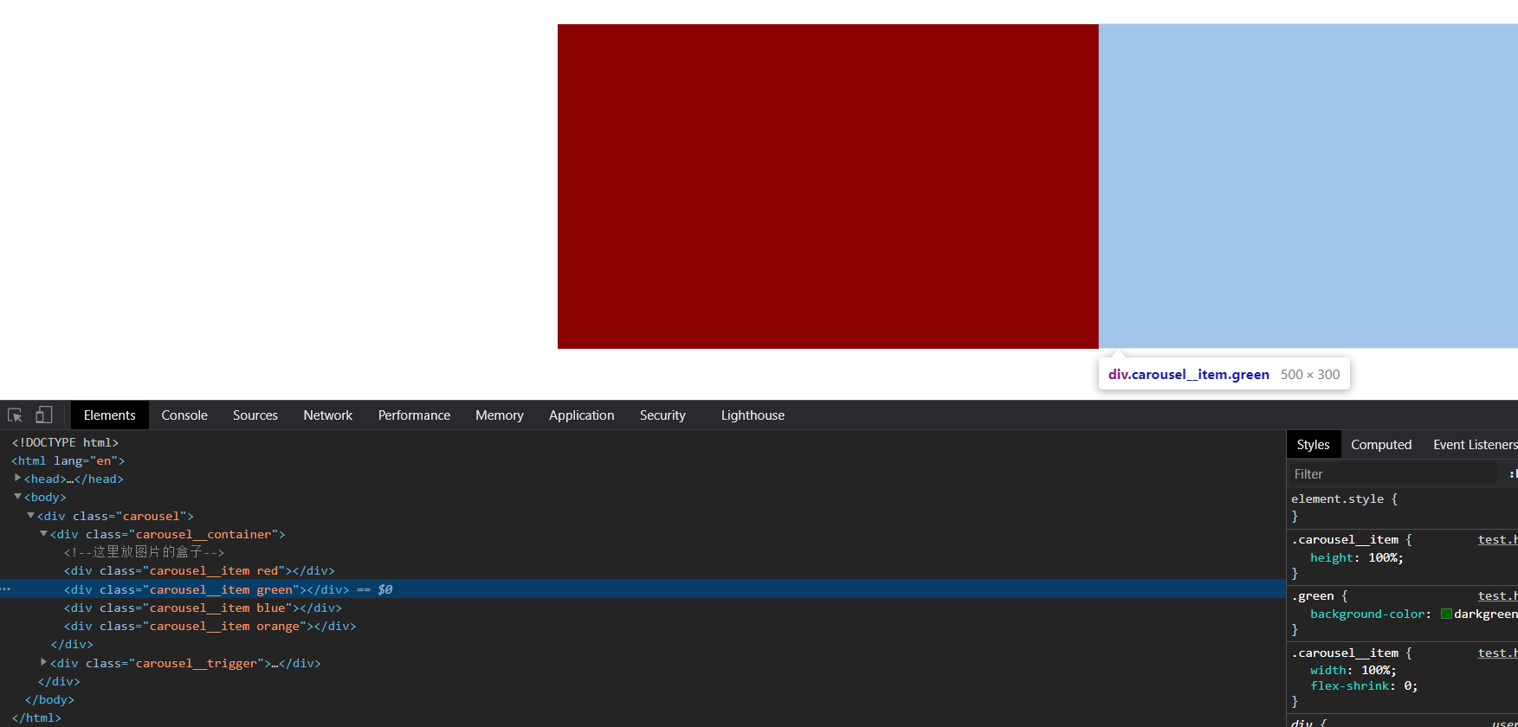The image size is (1518, 727).
Task: Open the Lighthouse tab
Action: tap(753, 415)
